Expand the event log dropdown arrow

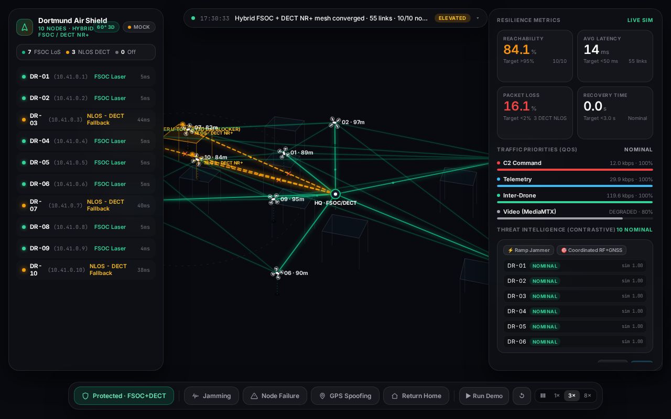pyautogui.click(x=478, y=18)
